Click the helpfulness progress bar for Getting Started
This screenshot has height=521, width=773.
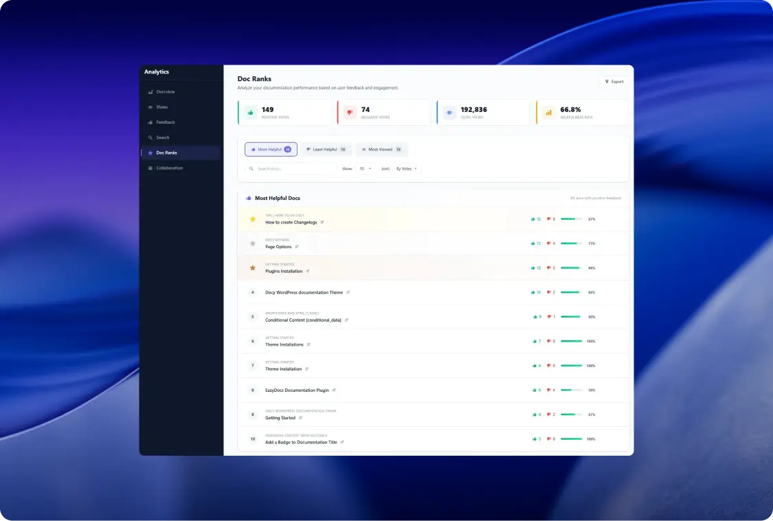(571, 414)
